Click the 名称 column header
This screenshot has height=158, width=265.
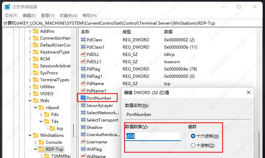point(85,32)
